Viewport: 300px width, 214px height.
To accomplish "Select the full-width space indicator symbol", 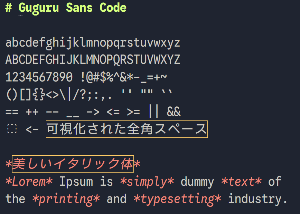I will (x=11, y=129).
